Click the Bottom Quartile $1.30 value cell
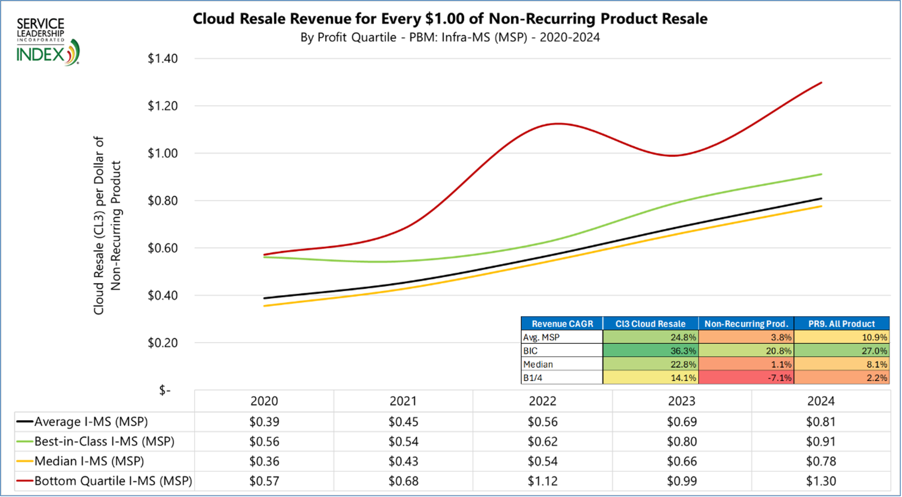The image size is (902, 497). click(x=821, y=481)
